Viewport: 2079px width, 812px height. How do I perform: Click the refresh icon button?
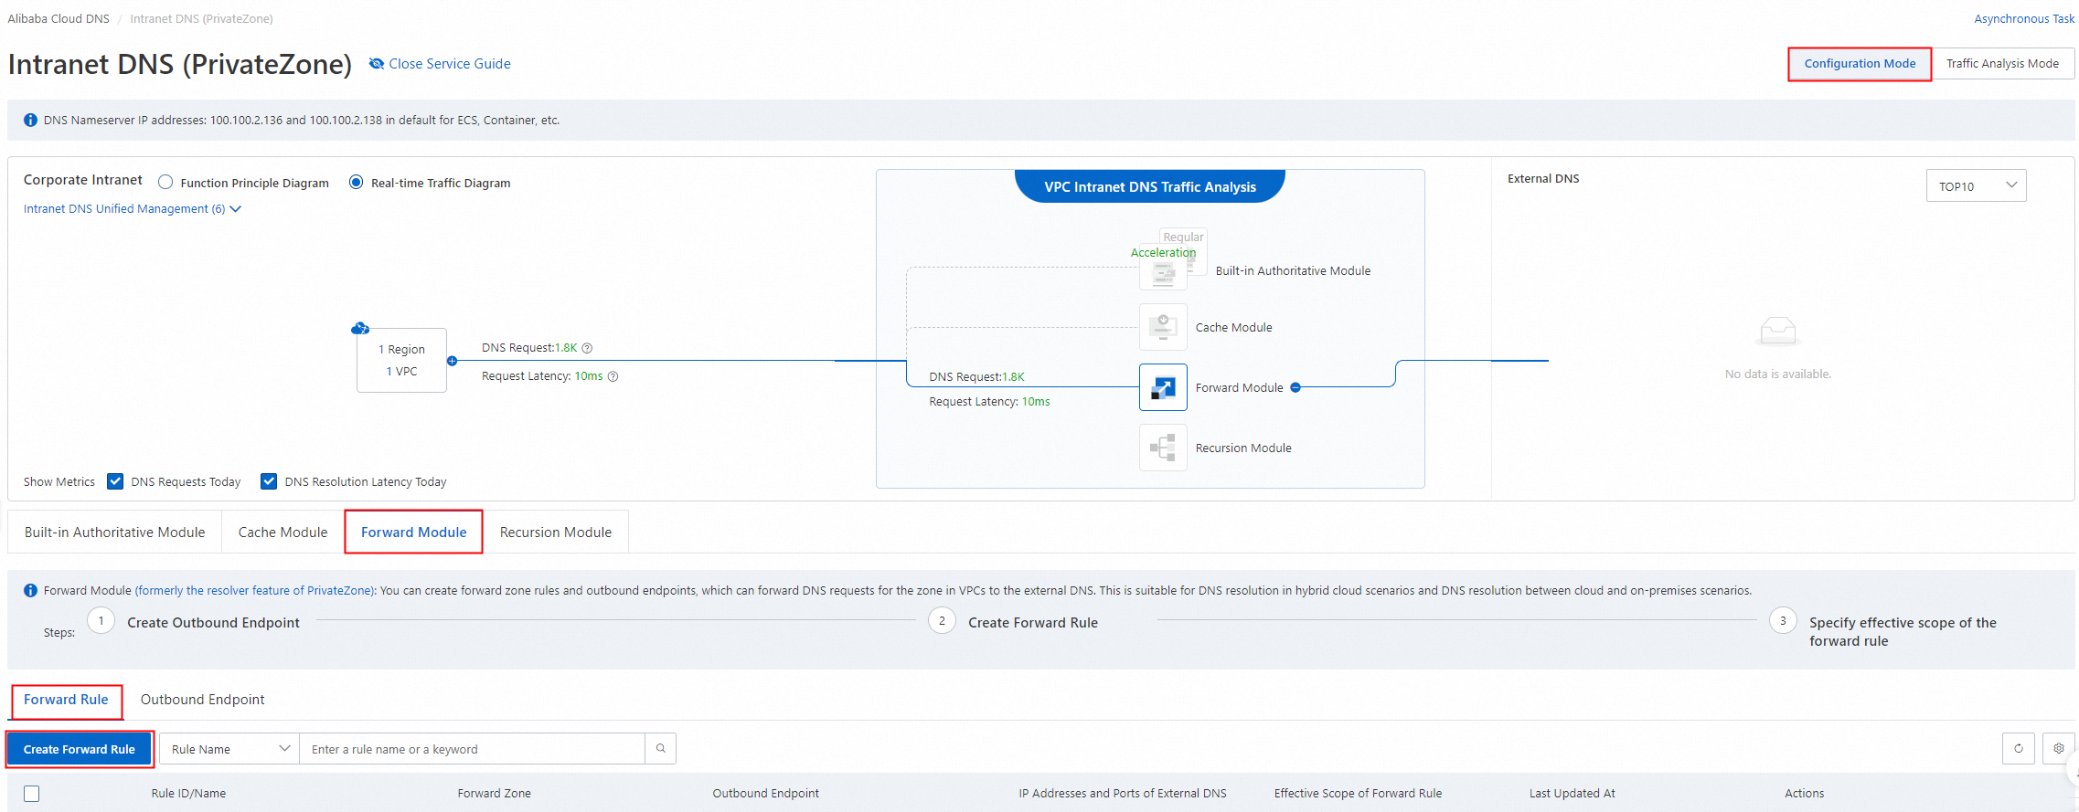pos(2019,749)
